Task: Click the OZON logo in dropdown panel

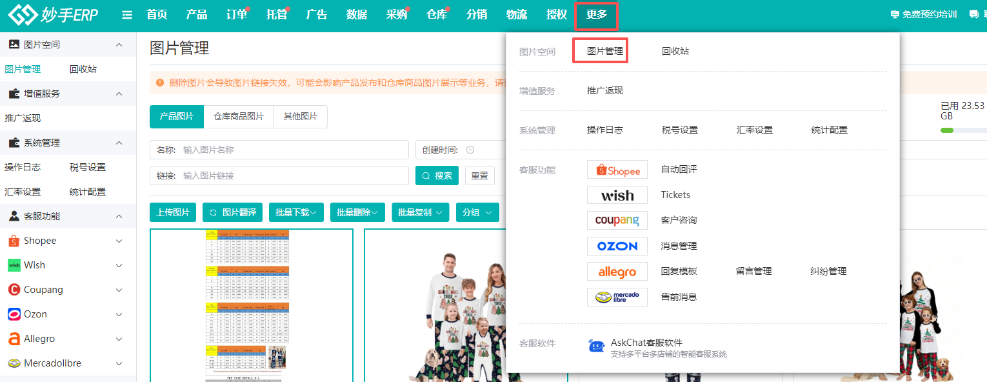Action: (617, 246)
